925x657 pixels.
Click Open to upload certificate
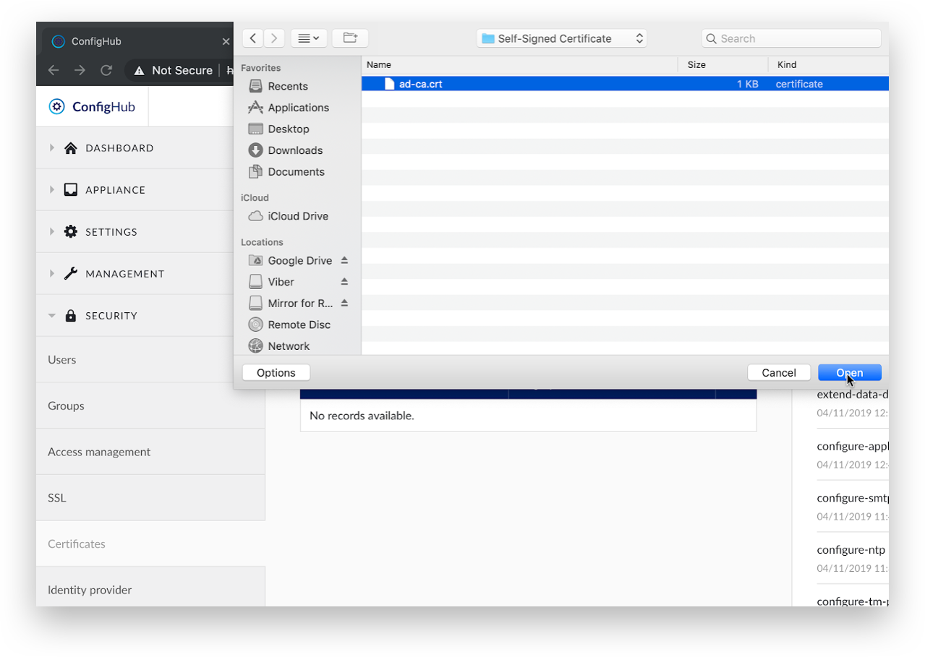850,373
